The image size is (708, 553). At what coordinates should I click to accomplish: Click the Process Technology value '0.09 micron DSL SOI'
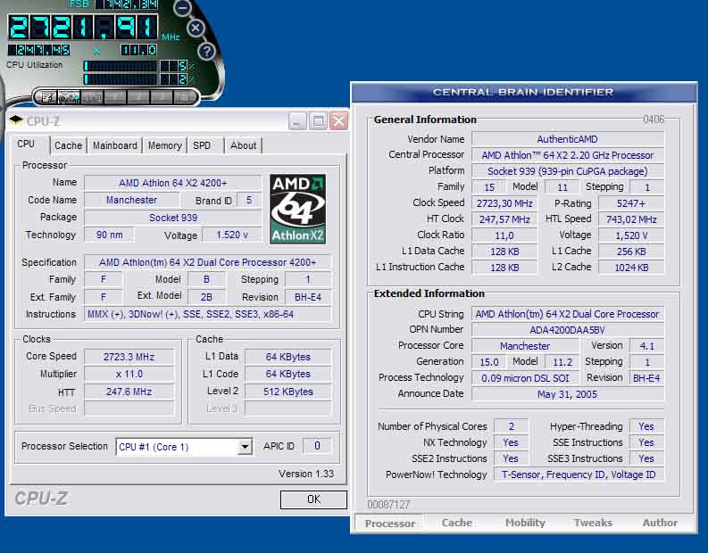pyautogui.click(x=525, y=378)
